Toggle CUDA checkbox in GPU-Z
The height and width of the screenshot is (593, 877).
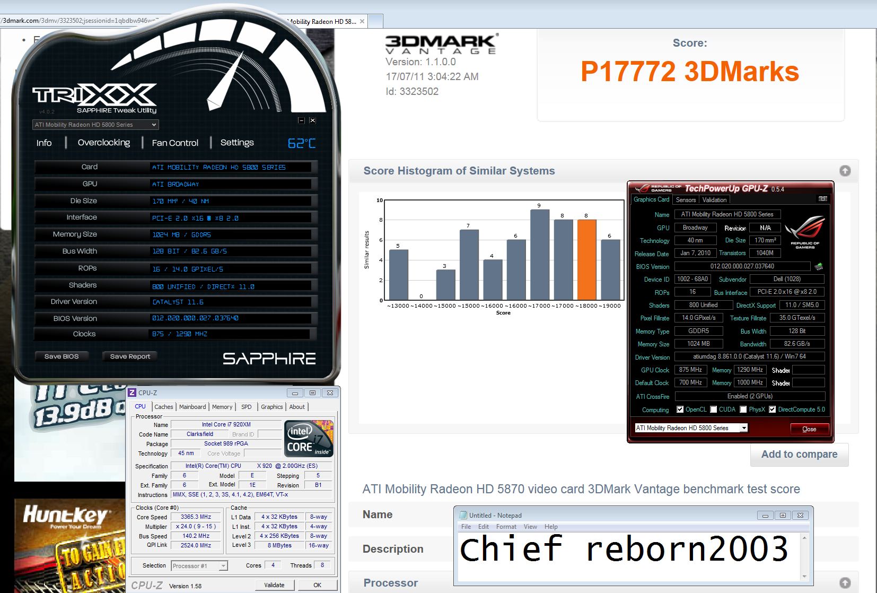tap(714, 409)
